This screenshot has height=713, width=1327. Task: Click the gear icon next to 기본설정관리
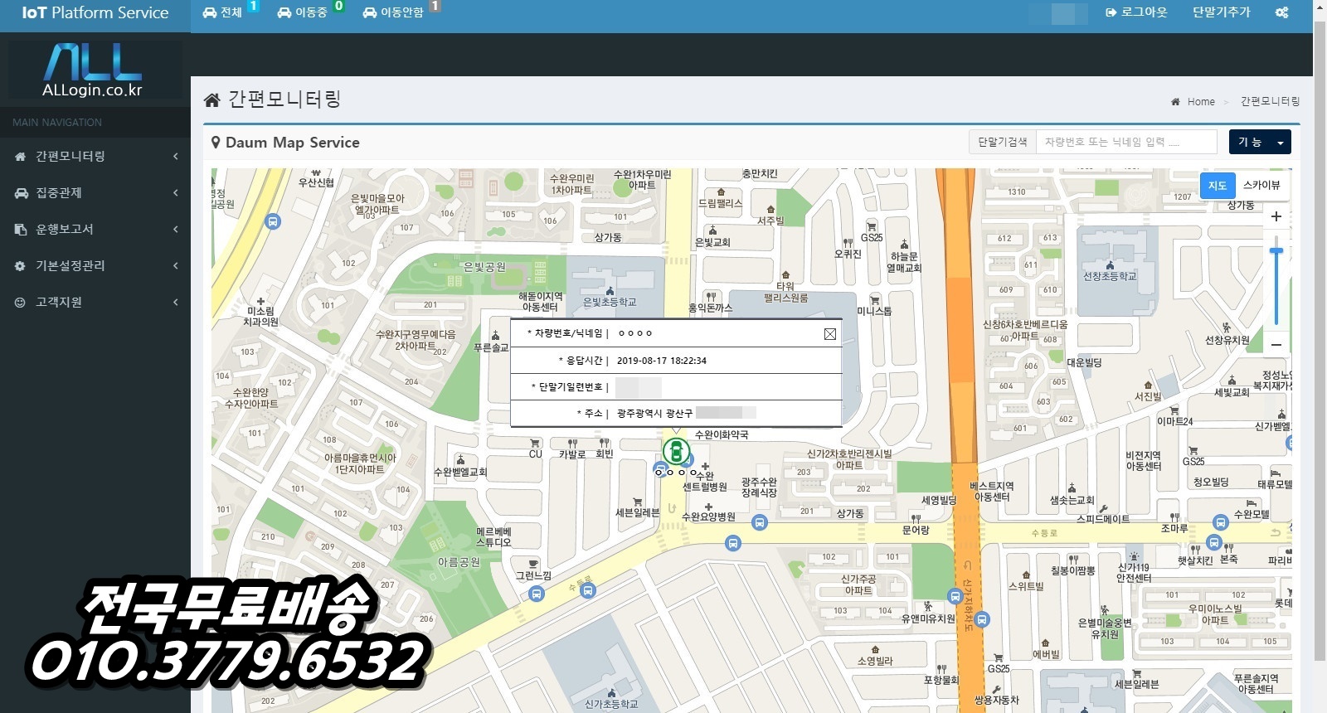coord(20,265)
